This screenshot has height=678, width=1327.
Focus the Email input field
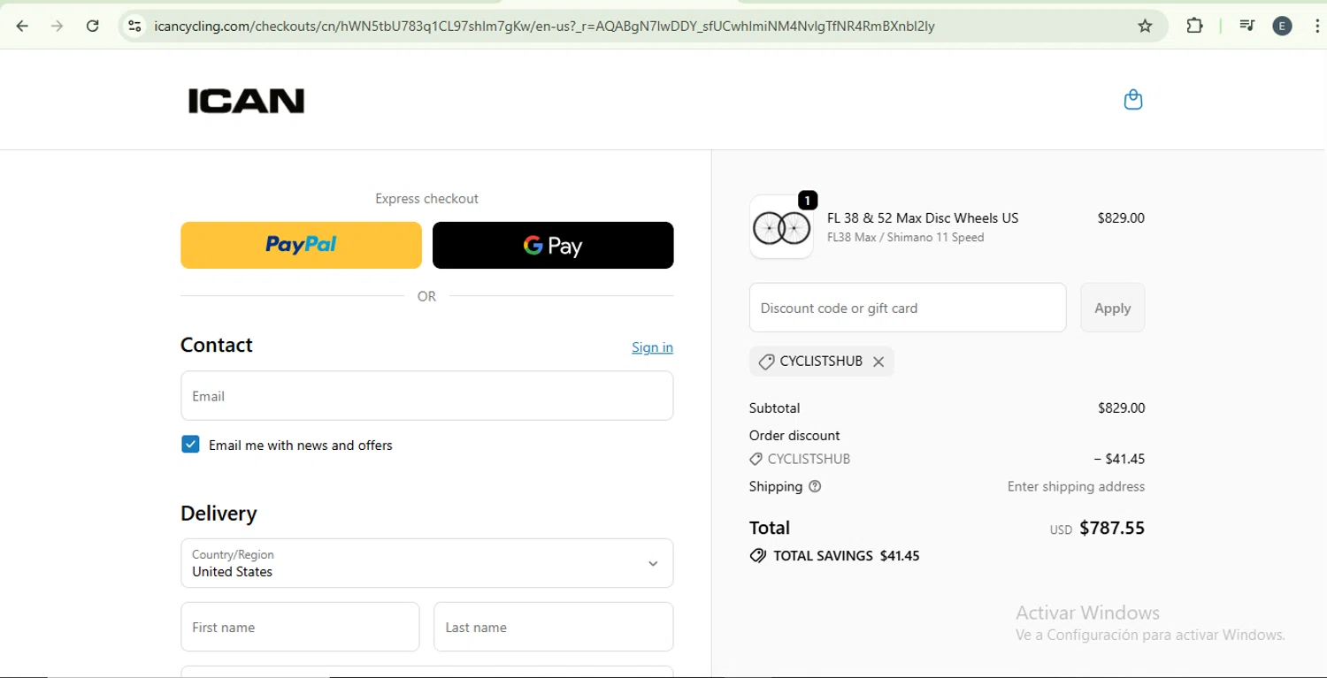coord(427,395)
